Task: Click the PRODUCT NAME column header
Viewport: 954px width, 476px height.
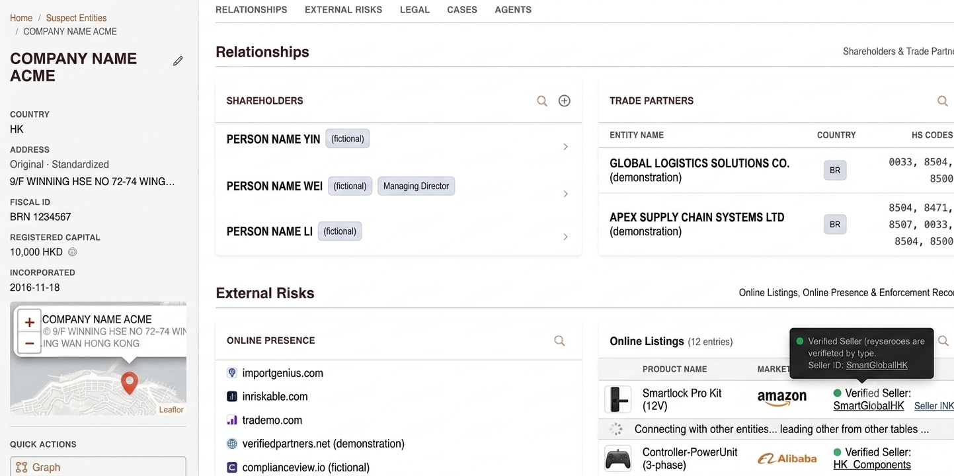Action: 674,369
